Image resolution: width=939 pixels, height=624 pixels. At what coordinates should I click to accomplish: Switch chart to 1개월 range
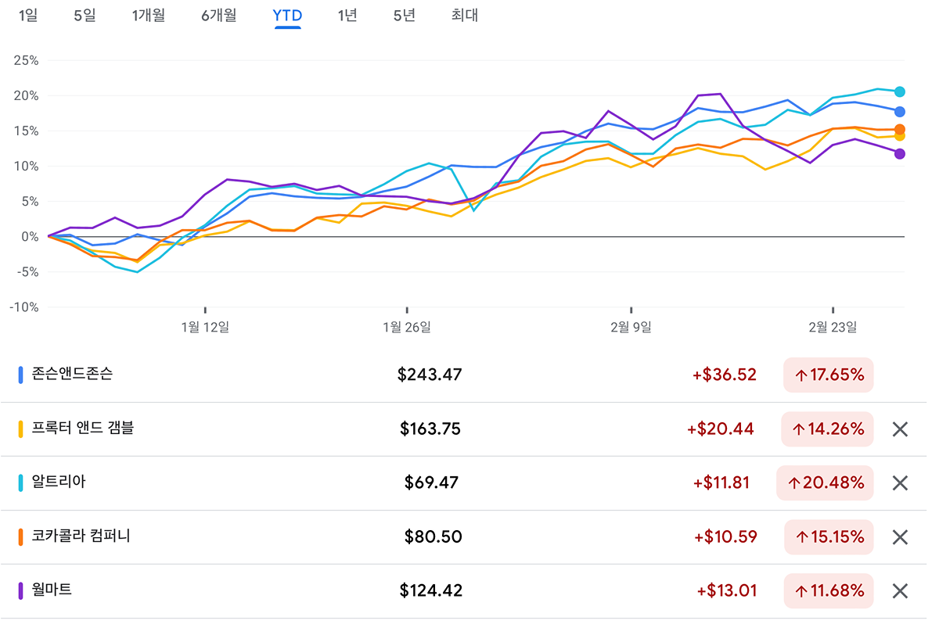148,16
